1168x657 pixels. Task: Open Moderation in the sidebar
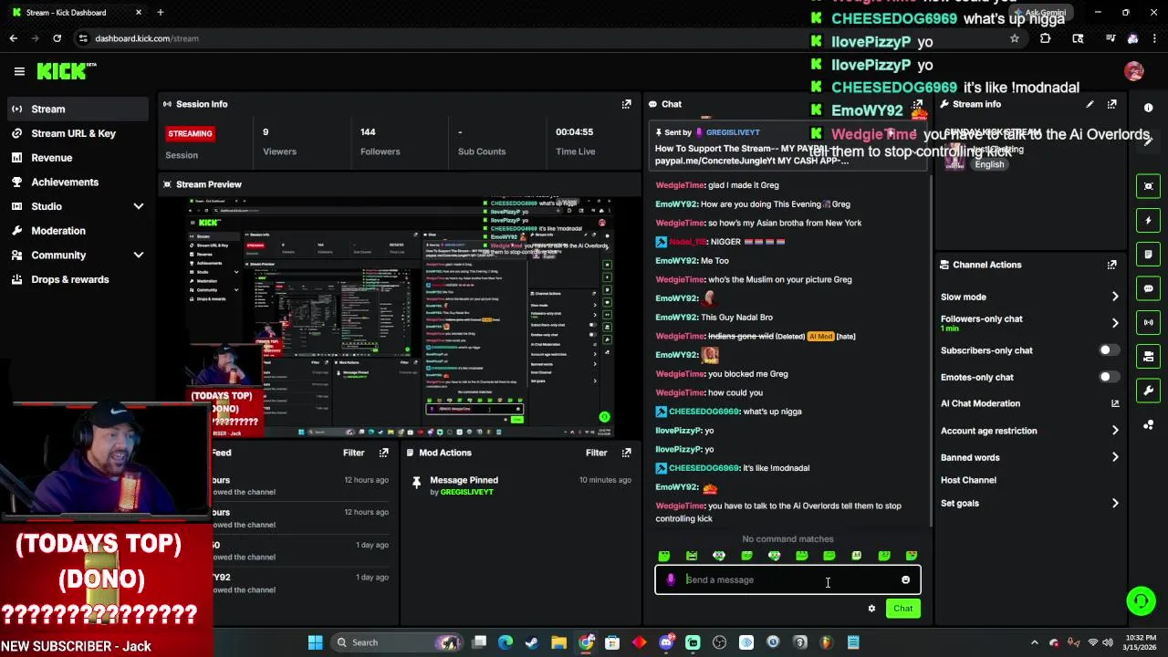click(77, 231)
